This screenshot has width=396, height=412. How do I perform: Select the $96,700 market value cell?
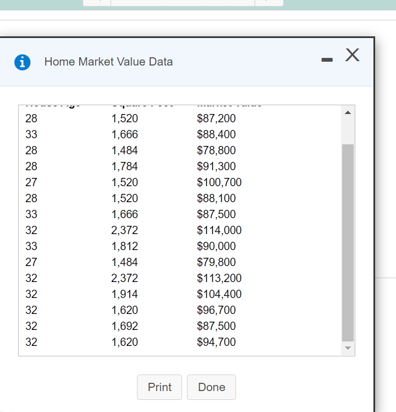216,310
